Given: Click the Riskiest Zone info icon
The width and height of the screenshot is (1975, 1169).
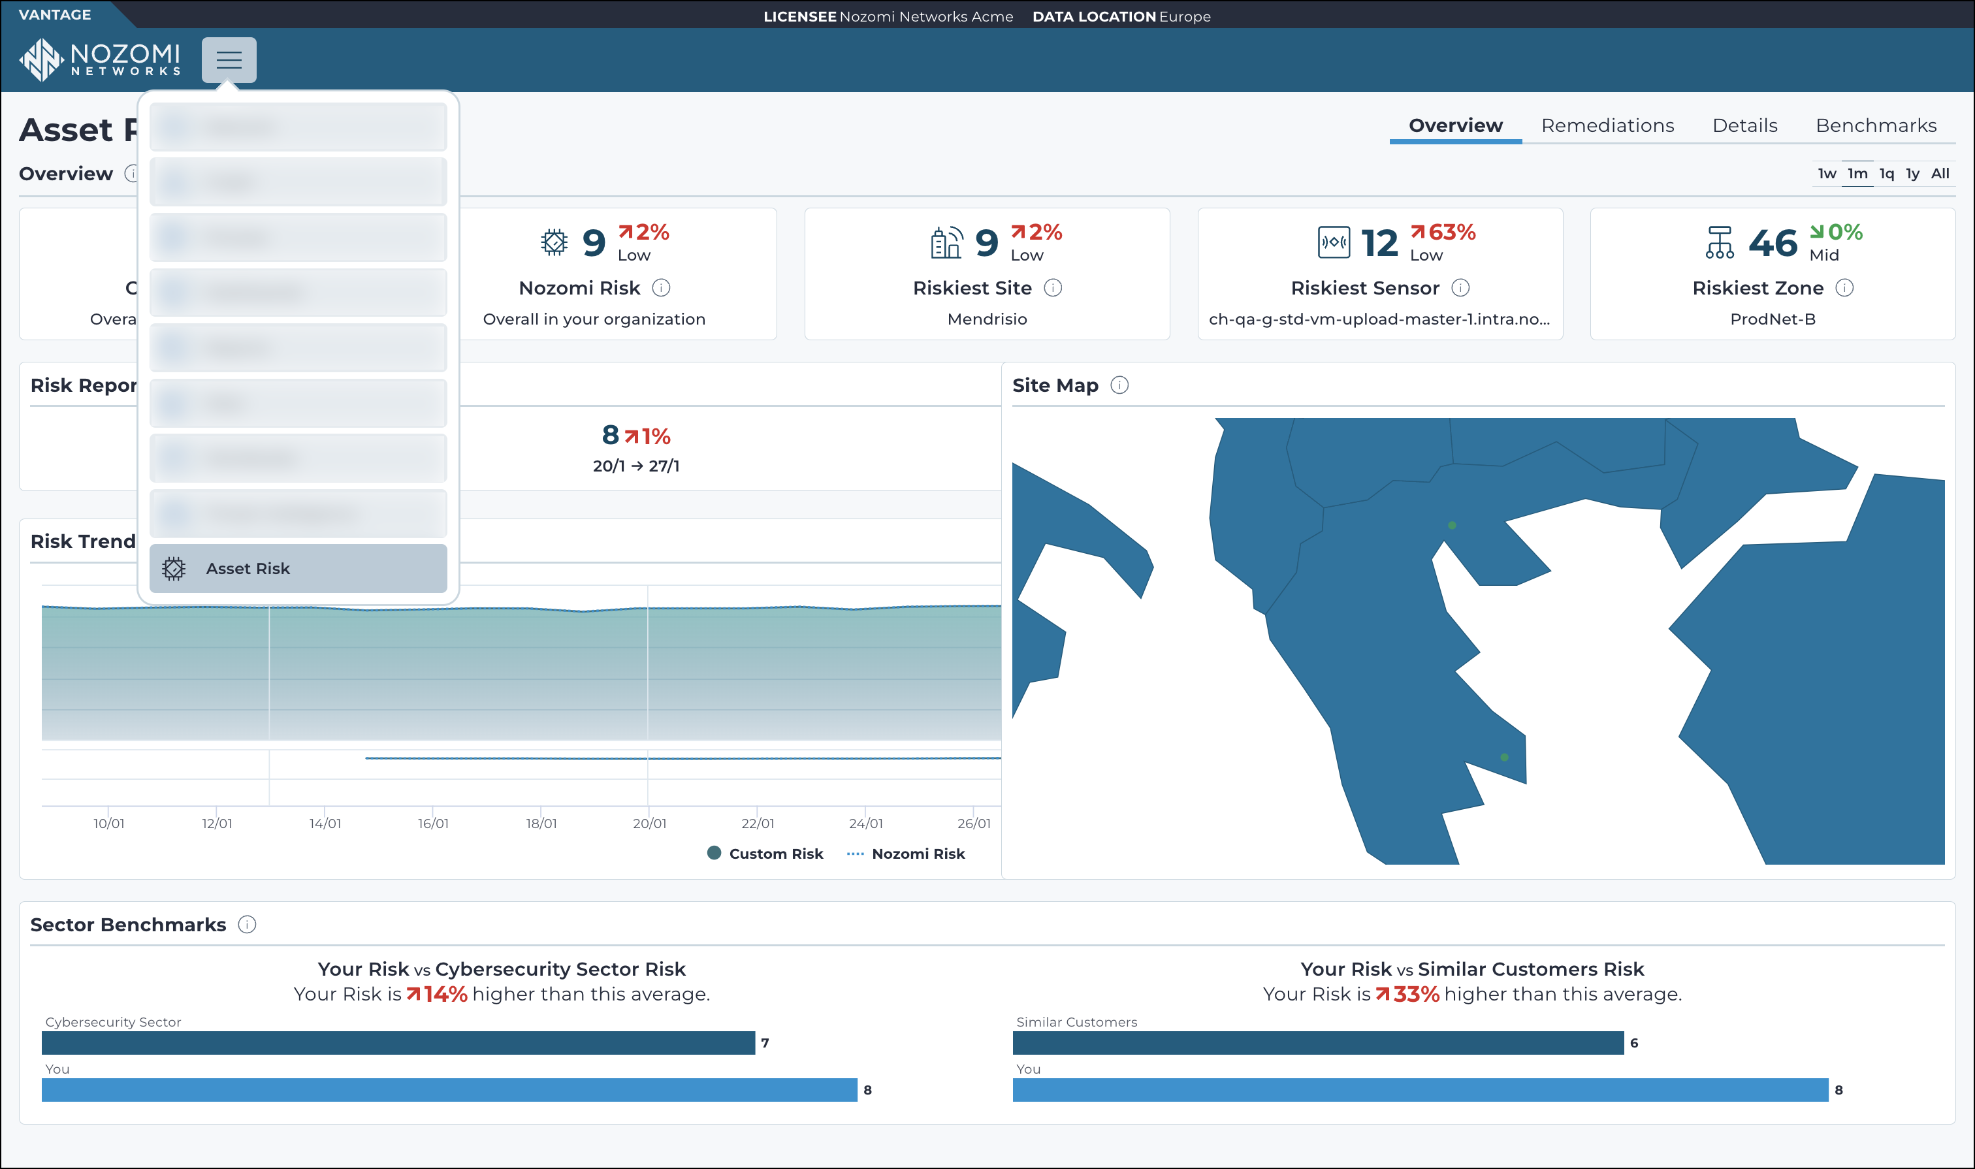Looking at the screenshot, I should [1844, 287].
